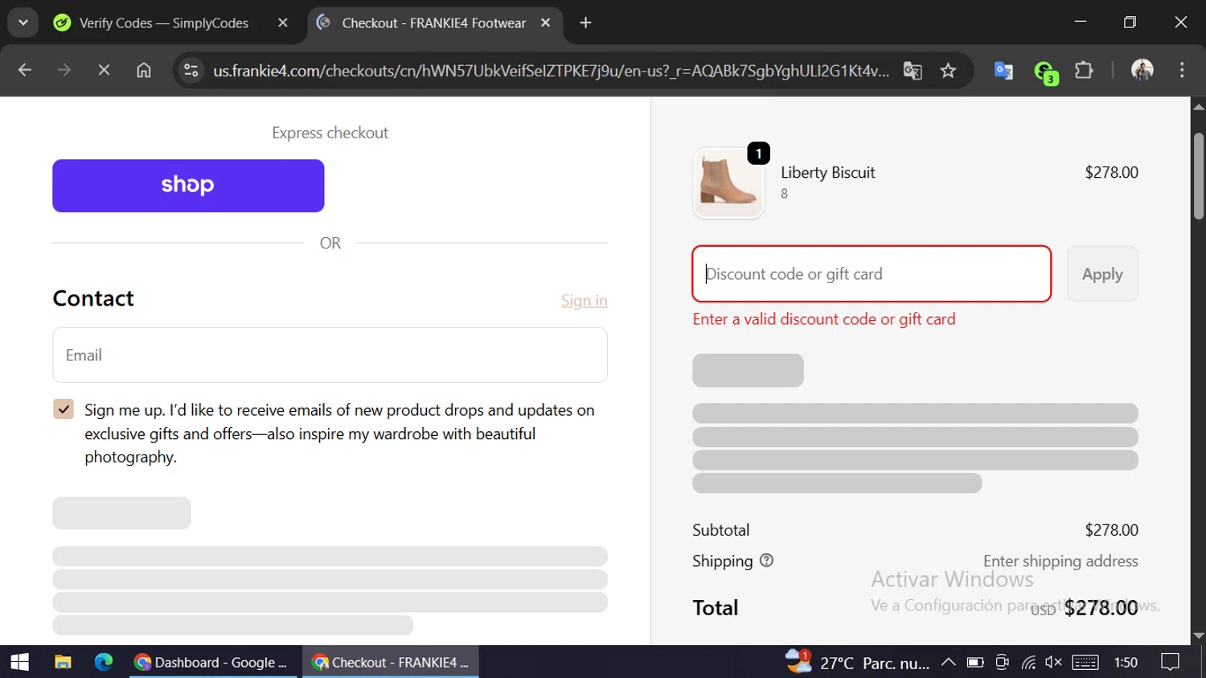Stop loading the page
This screenshot has width=1206, height=678.
104,70
